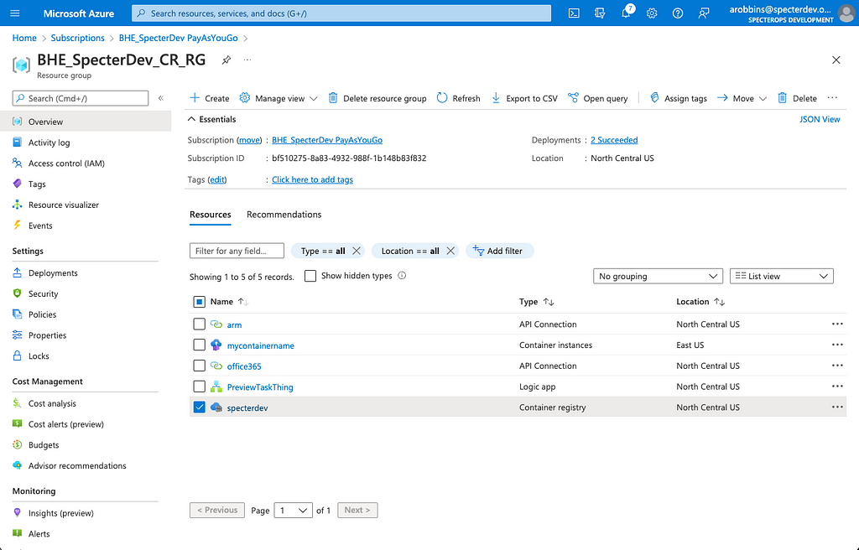
Task: Select the Resources tab
Action: (211, 214)
